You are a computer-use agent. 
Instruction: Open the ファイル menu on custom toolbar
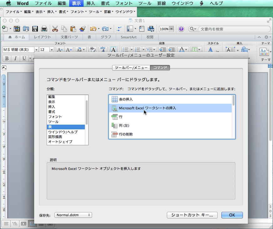13,12
